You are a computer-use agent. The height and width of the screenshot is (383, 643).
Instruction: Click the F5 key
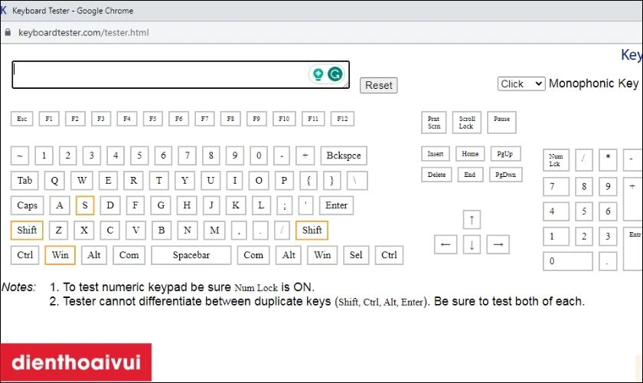pos(152,119)
